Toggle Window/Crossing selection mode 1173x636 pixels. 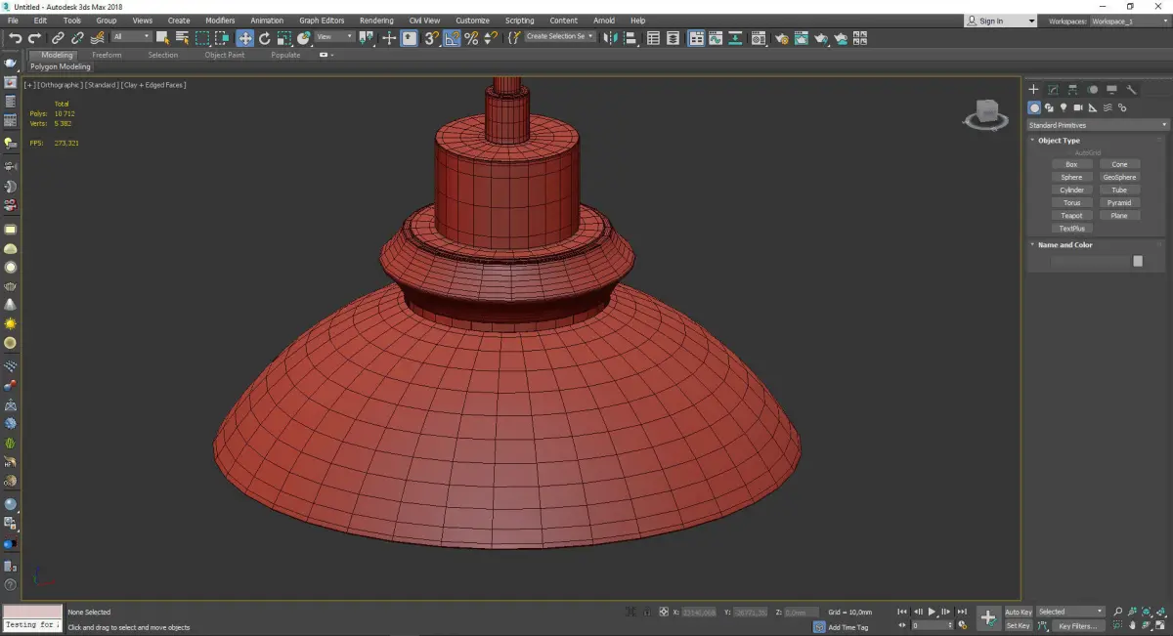(222, 38)
